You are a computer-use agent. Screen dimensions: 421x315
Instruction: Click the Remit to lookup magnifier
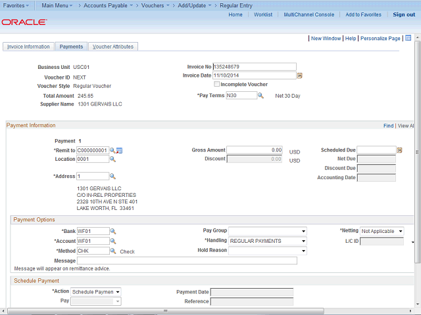click(x=112, y=150)
